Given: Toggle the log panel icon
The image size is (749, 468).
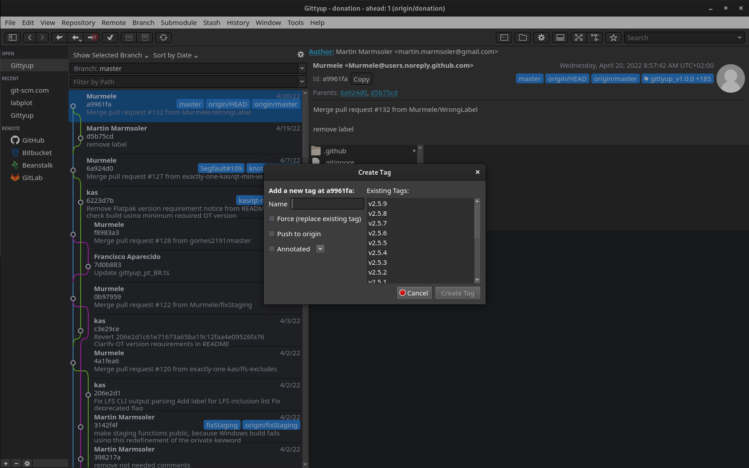Looking at the screenshot, I should 560,37.
